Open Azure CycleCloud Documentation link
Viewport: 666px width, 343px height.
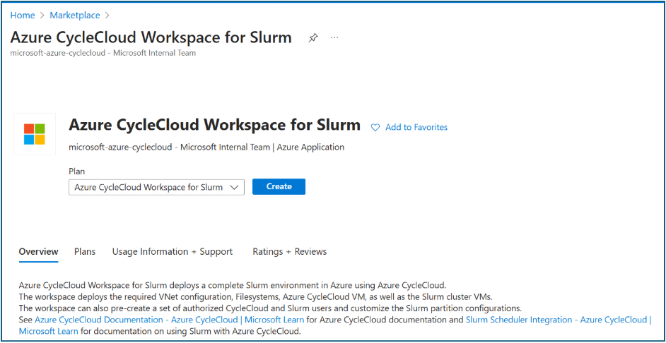coord(169,320)
